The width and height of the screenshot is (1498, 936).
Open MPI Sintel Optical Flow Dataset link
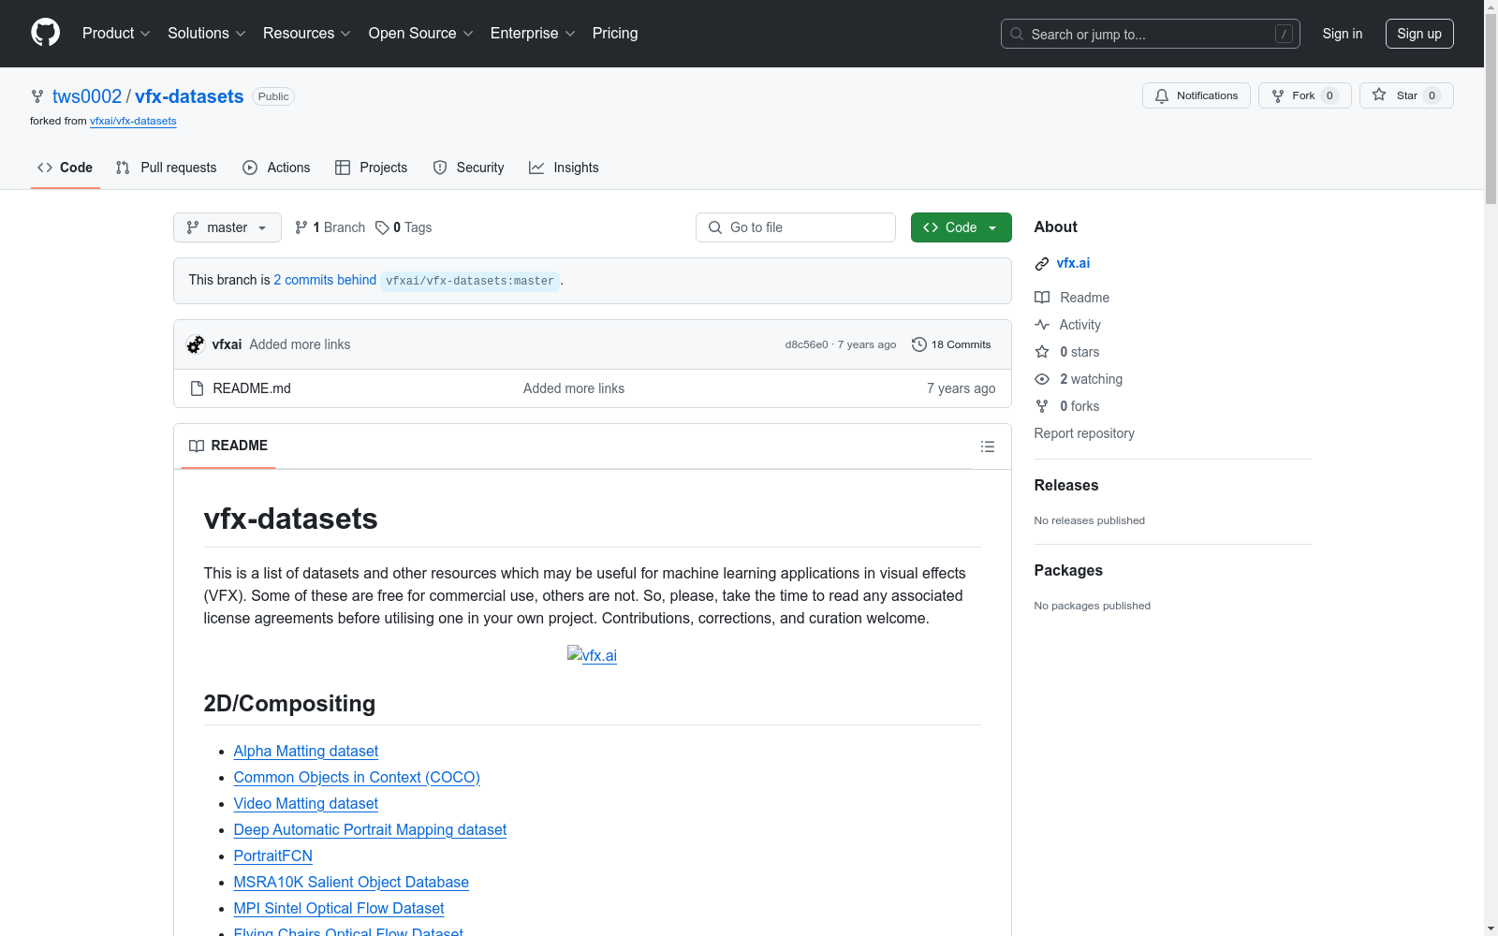tap(339, 908)
